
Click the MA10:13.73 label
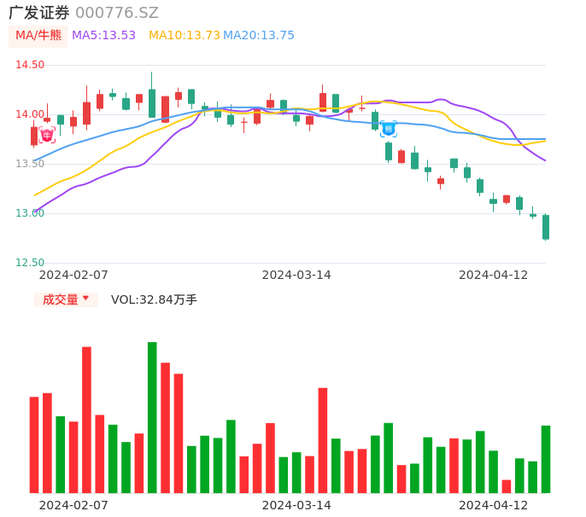click(185, 36)
